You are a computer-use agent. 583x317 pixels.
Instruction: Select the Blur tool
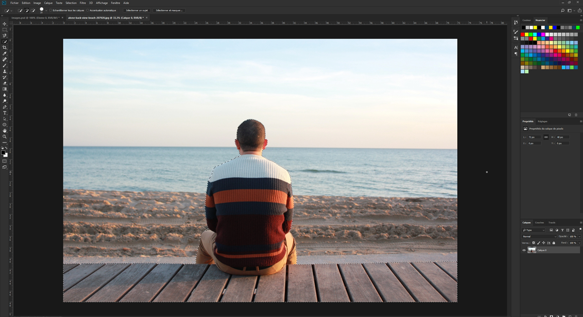pos(5,95)
